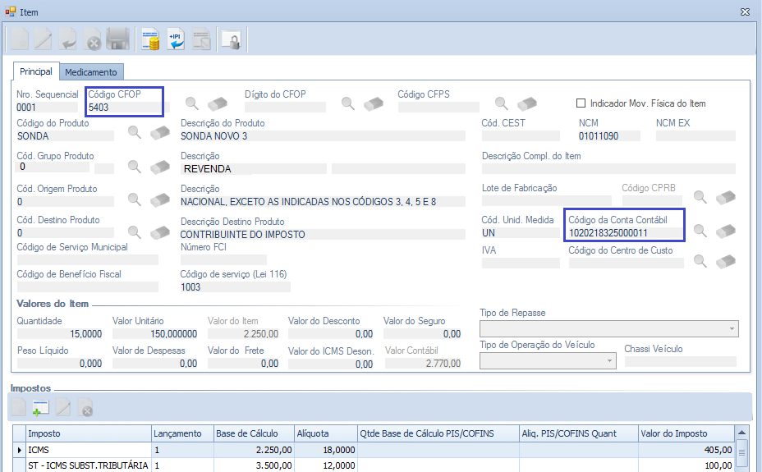
Task: Click the Quantidade field
Action: (x=60, y=334)
